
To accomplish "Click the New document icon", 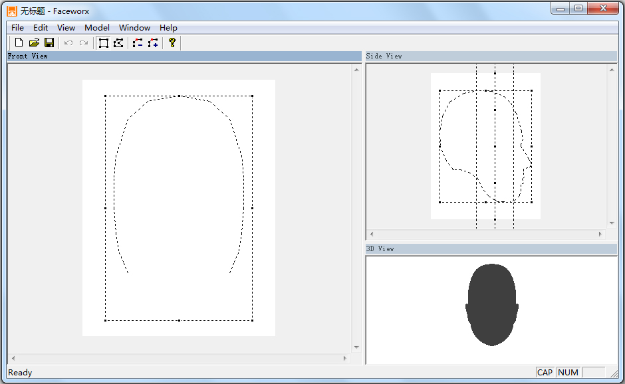I will 19,43.
